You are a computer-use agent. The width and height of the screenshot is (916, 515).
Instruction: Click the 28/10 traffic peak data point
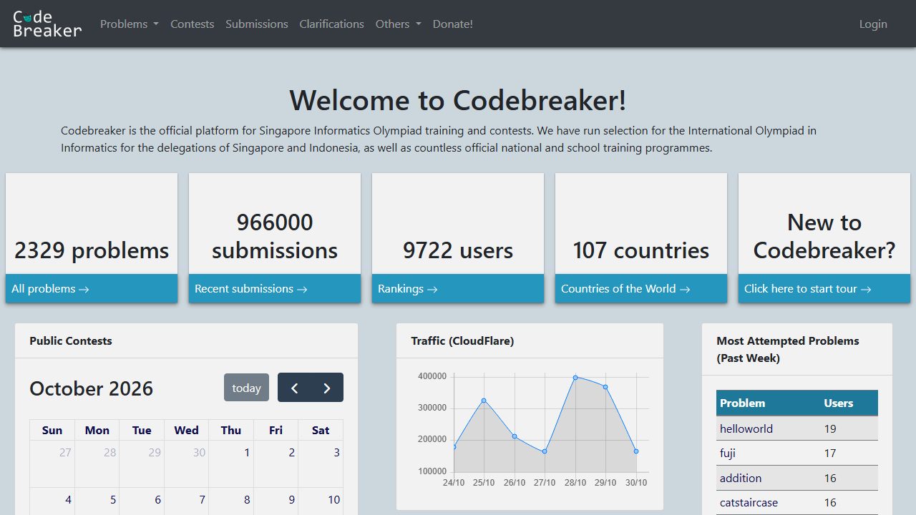click(x=575, y=377)
